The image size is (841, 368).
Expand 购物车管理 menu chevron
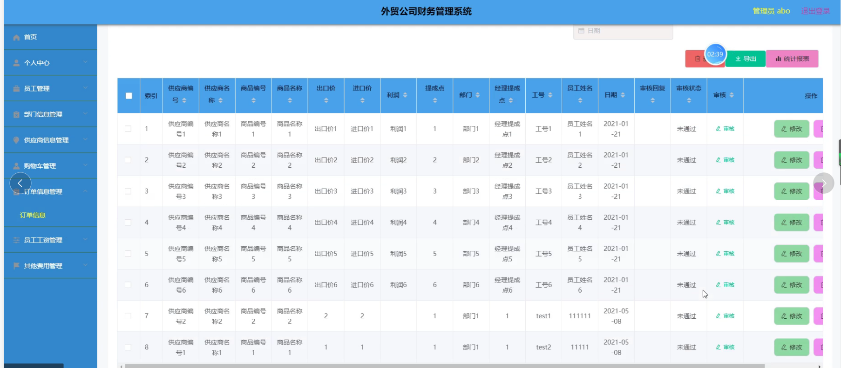click(x=85, y=165)
